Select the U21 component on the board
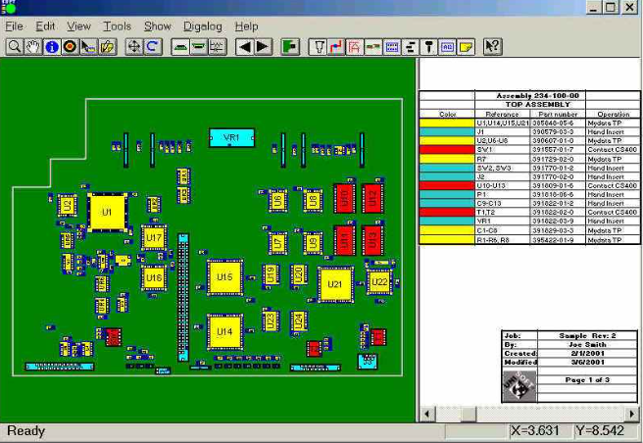Screen dimensions: 643x443 tap(334, 284)
